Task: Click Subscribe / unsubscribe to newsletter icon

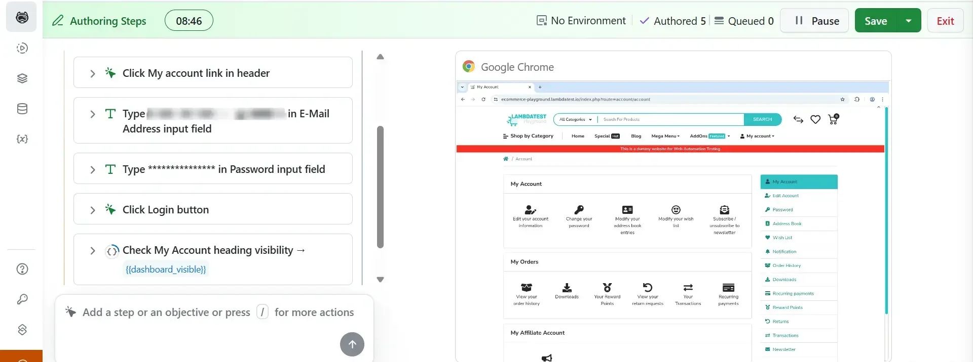Action: [725, 210]
